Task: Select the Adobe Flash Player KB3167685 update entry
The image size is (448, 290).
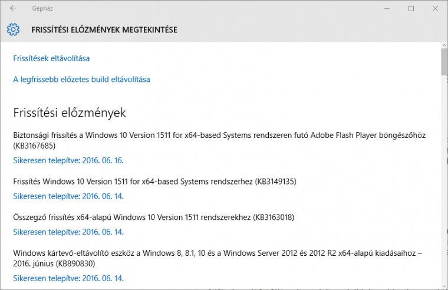Action: point(219,140)
